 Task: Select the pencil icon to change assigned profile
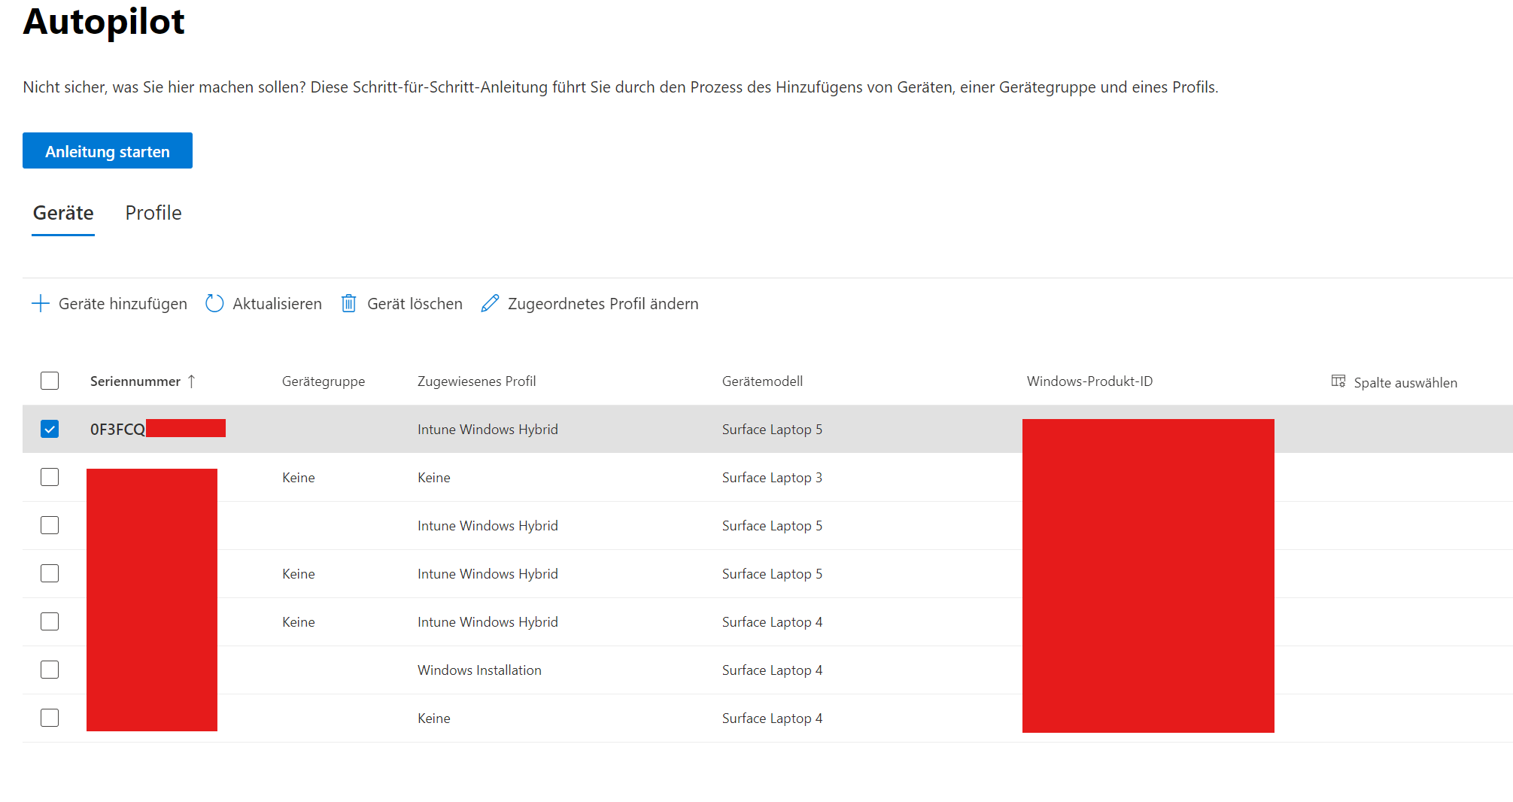(x=491, y=302)
